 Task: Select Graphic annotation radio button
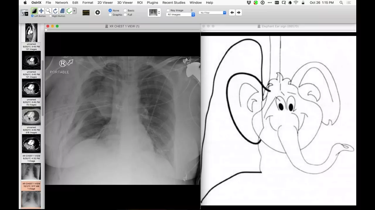pyautogui.click(x=110, y=15)
